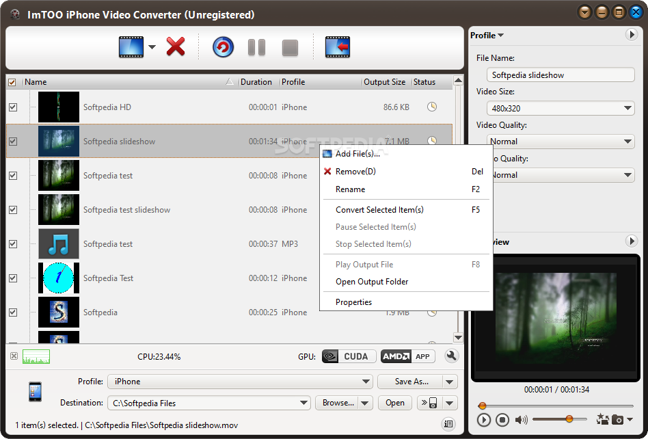Click the green CPU usage graph
648x439 pixels.
tap(36, 357)
